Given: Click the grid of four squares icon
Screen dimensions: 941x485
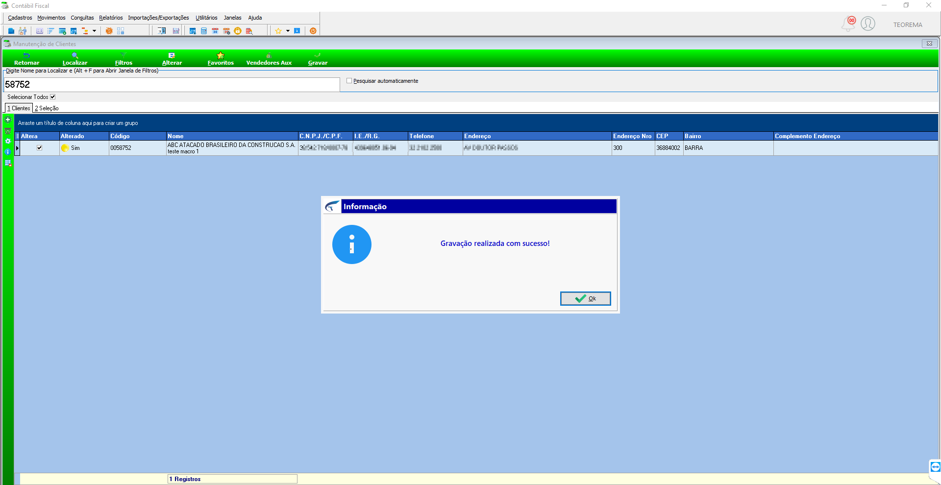Looking at the screenshot, I should tap(121, 31).
